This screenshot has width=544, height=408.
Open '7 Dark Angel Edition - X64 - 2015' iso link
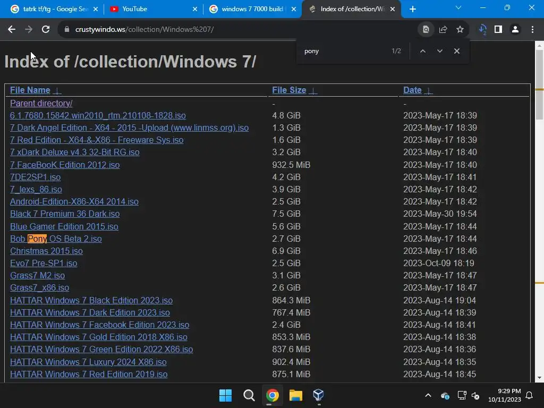click(130, 127)
